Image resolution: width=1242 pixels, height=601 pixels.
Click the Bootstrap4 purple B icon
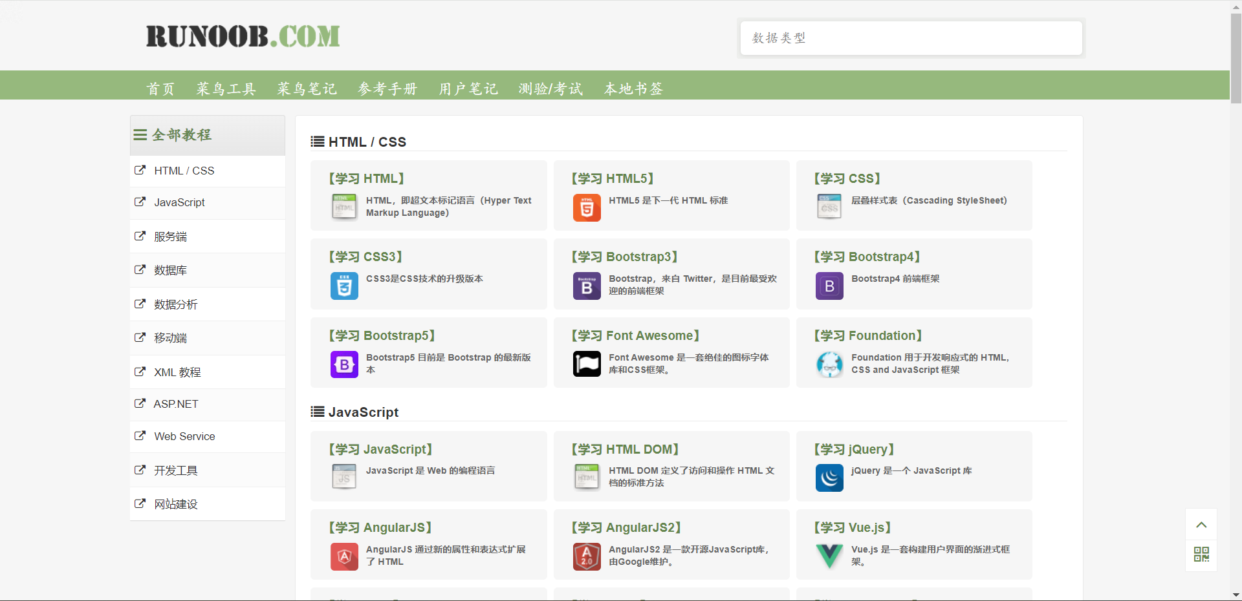point(829,286)
